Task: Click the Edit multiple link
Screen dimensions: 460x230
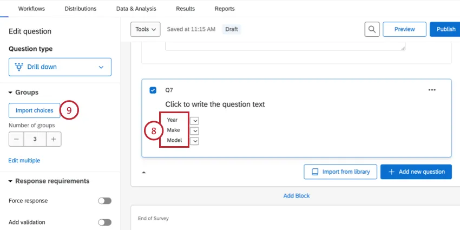Action: click(x=24, y=161)
